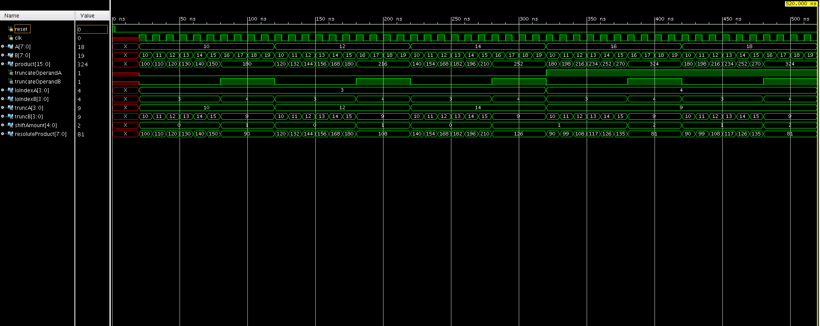Click the product waveform segment showing 252
The height and width of the screenshot is (326, 820).
coord(519,64)
